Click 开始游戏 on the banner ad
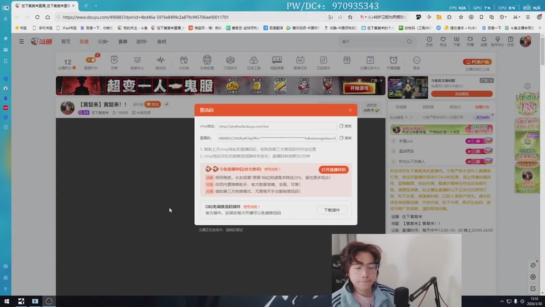This screenshot has height=307, width=545. tap(360, 88)
